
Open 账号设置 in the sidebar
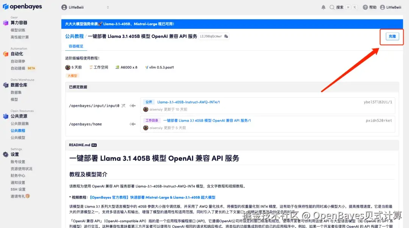click(x=18, y=162)
